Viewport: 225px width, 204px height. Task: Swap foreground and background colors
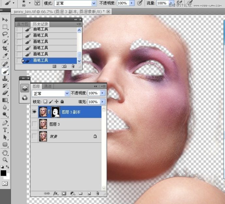coord(7,167)
